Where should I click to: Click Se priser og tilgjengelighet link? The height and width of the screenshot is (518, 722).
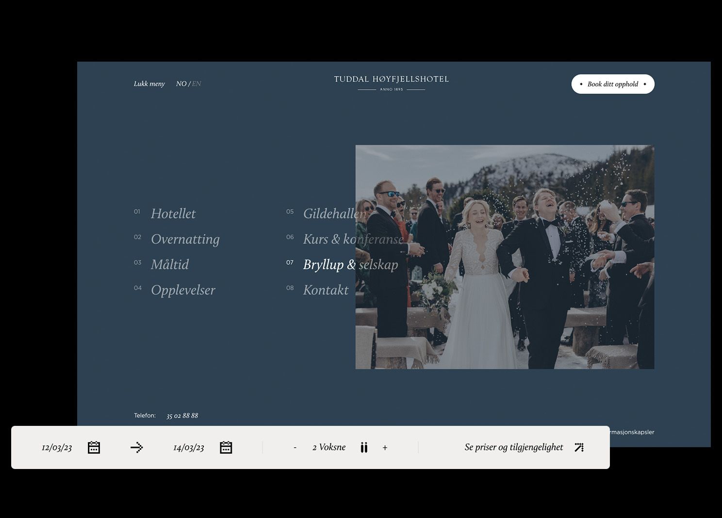513,447
